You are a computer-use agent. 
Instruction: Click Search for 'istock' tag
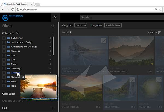[113, 25]
